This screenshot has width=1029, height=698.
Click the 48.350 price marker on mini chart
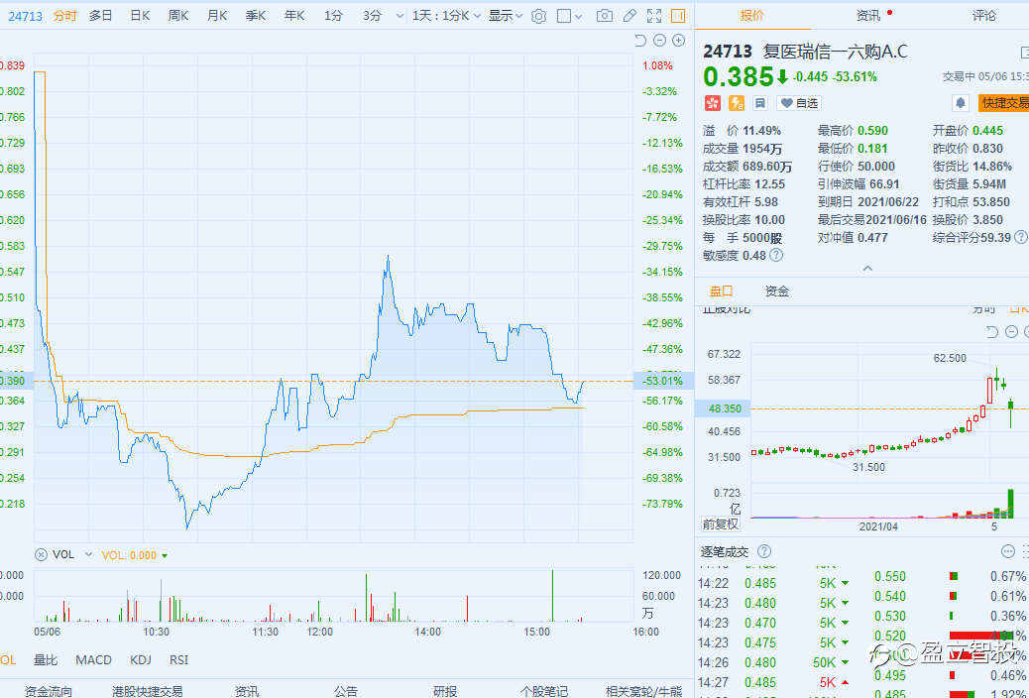point(724,408)
